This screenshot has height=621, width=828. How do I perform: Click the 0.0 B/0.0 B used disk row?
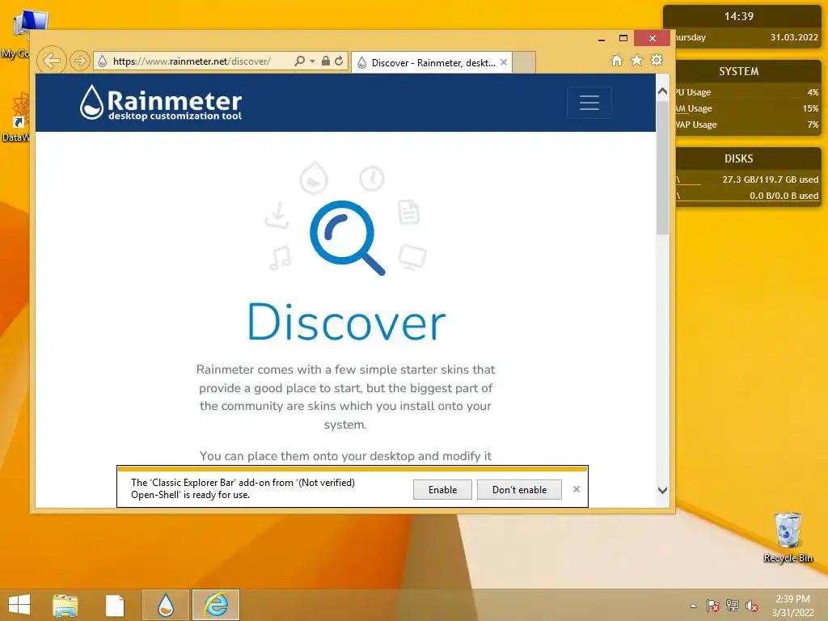(746, 196)
